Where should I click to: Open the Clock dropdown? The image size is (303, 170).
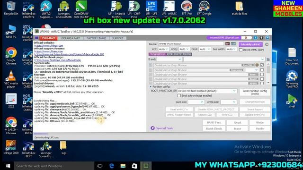click(x=205, y=49)
